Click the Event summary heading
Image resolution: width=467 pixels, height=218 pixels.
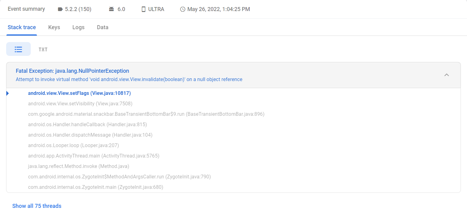[x=26, y=9]
